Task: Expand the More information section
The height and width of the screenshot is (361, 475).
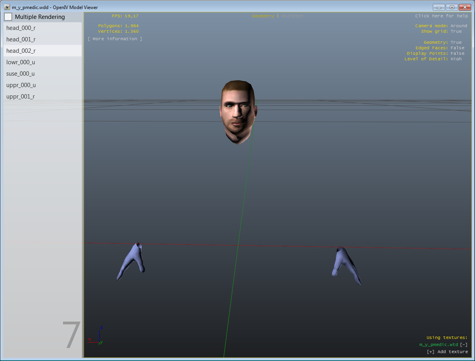Action: tap(115, 39)
